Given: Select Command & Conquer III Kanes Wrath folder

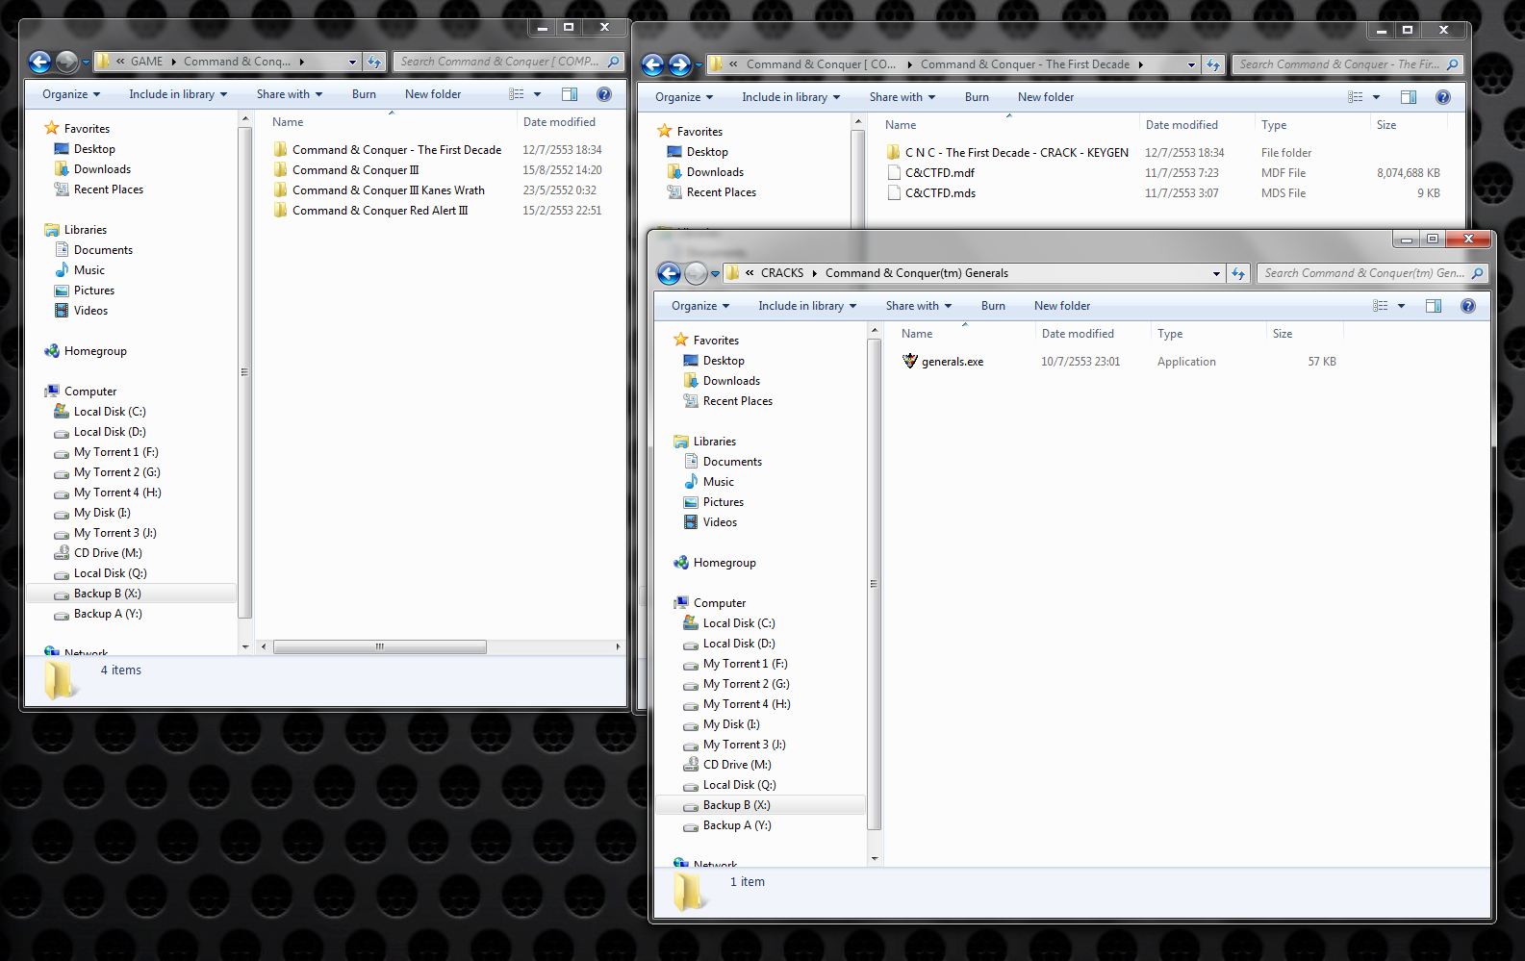Looking at the screenshot, I should coord(379,190).
